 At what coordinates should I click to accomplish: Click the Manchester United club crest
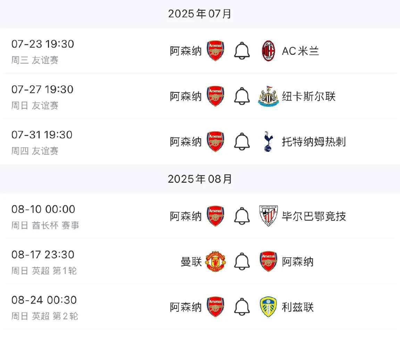[x=216, y=262]
